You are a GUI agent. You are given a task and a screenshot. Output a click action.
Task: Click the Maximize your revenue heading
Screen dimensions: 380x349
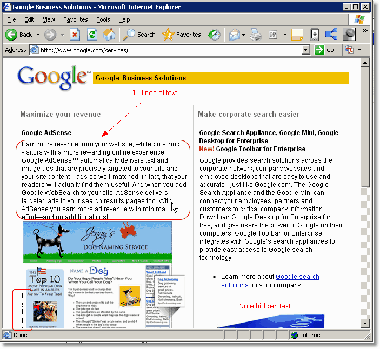61,115
